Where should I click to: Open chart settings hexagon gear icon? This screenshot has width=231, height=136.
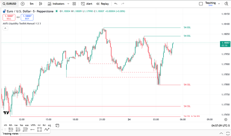226,119
